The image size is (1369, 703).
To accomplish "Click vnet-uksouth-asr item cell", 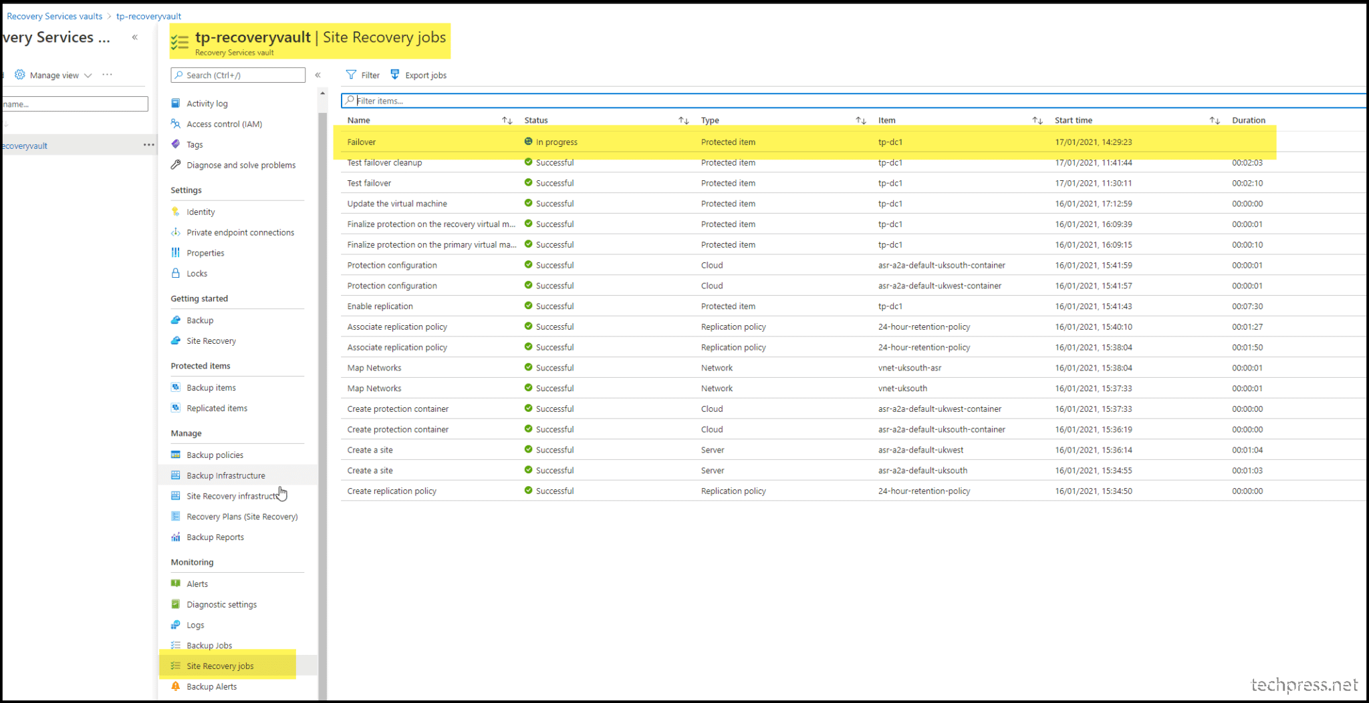I will pyautogui.click(x=909, y=368).
